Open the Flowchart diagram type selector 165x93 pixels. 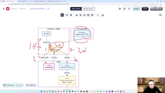point(19,85)
